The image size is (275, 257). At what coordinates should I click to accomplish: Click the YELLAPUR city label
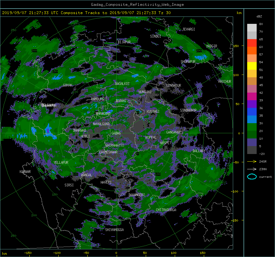pos(61,163)
